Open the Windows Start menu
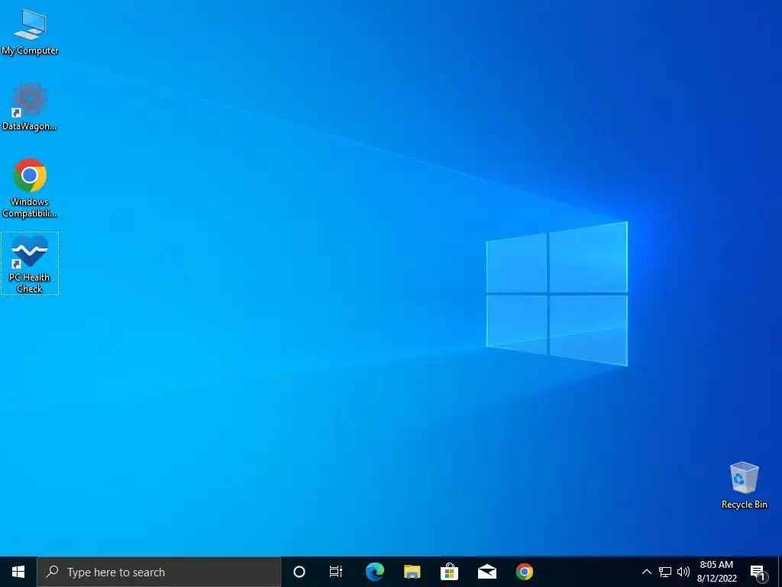 (18, 572)
